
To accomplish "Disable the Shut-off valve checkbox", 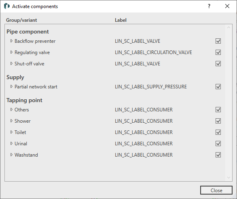I will click(x=218, y=64).
